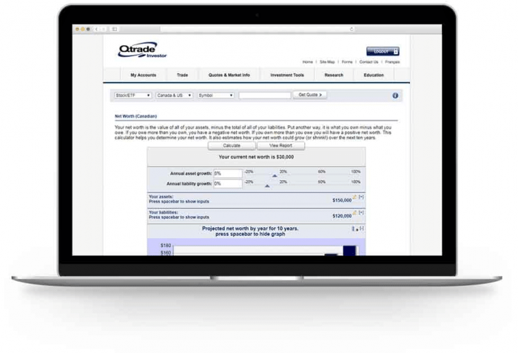Click the Calculate button

232,146
